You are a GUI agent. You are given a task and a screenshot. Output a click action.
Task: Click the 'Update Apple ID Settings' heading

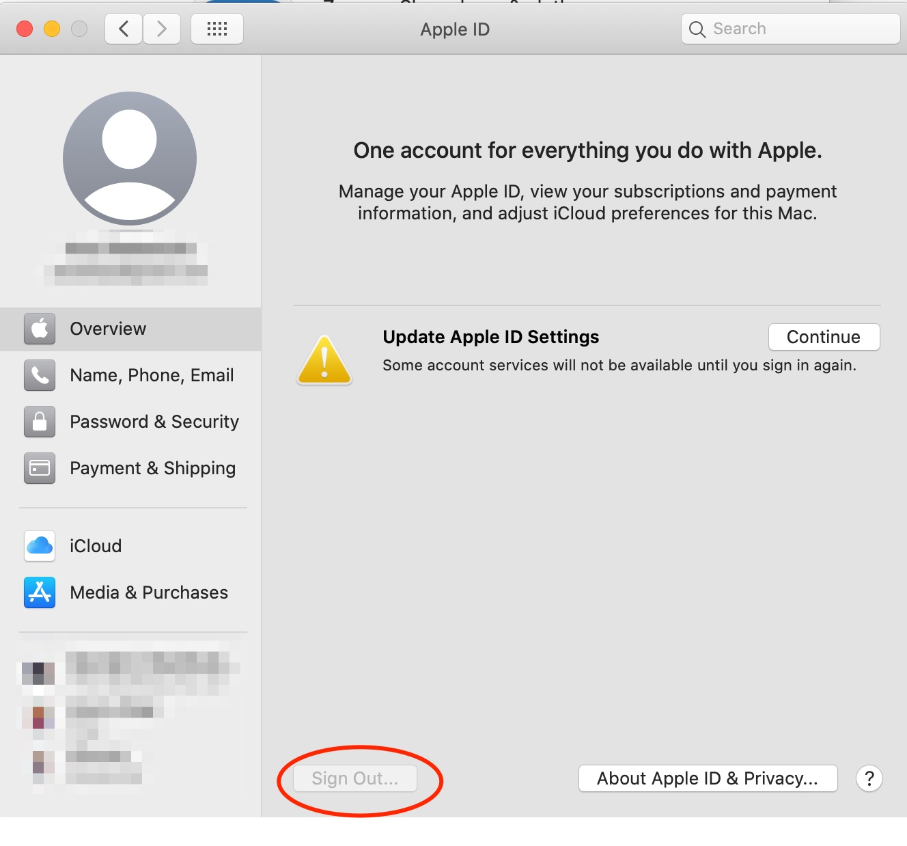(491, 337)
